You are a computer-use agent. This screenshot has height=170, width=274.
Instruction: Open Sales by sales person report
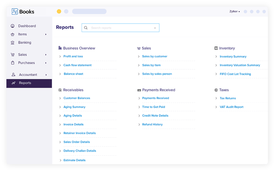pyautogui.click(x=157, y=74)
